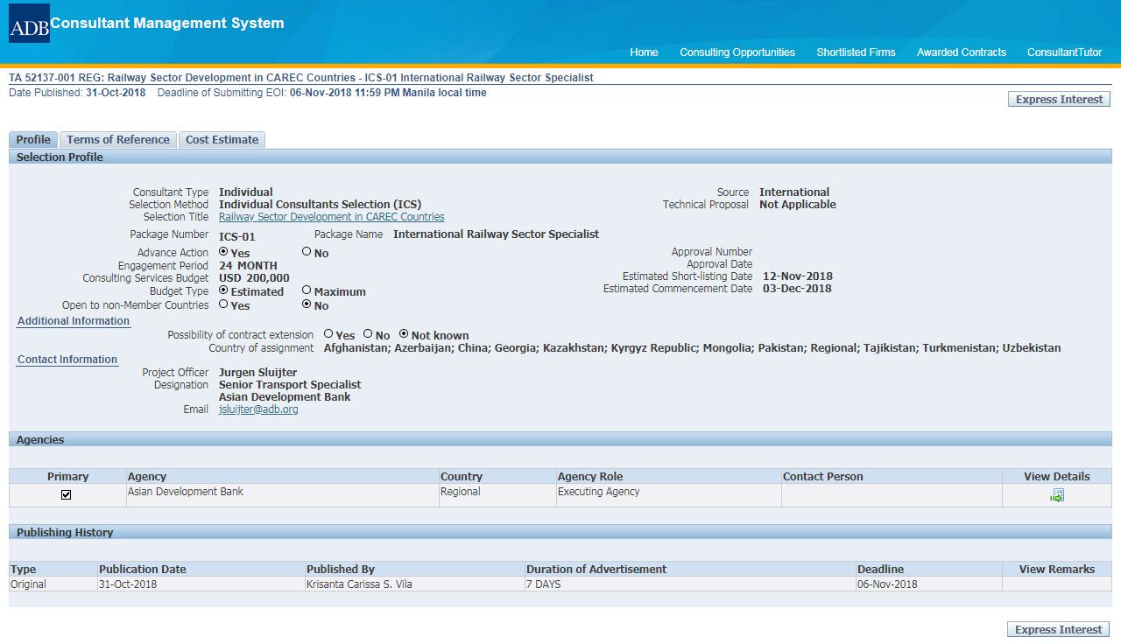Open View Details icon for Asian Development Bank

click(x=1057, y=495)
